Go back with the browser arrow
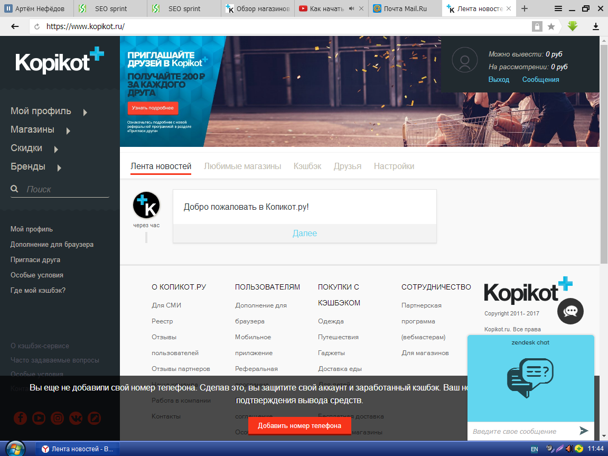Image resolution: width=608 pixels, height=456 pixels. [15, 26]
